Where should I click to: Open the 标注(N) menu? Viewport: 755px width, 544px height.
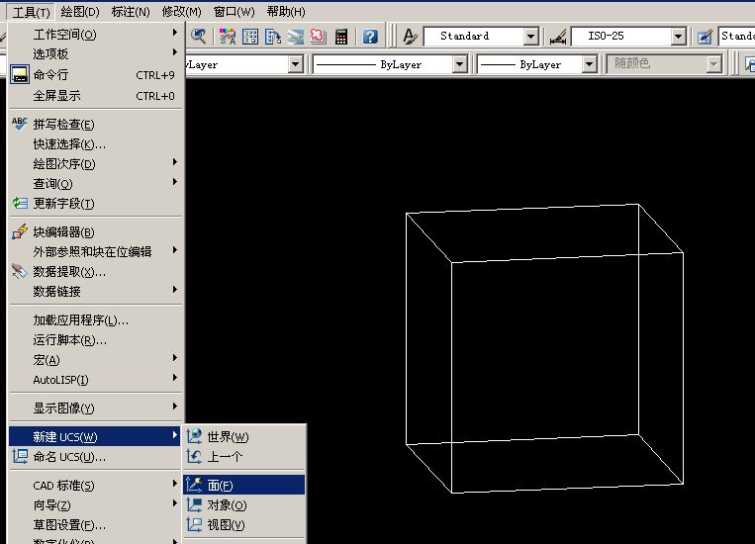[x=131, y=12]
